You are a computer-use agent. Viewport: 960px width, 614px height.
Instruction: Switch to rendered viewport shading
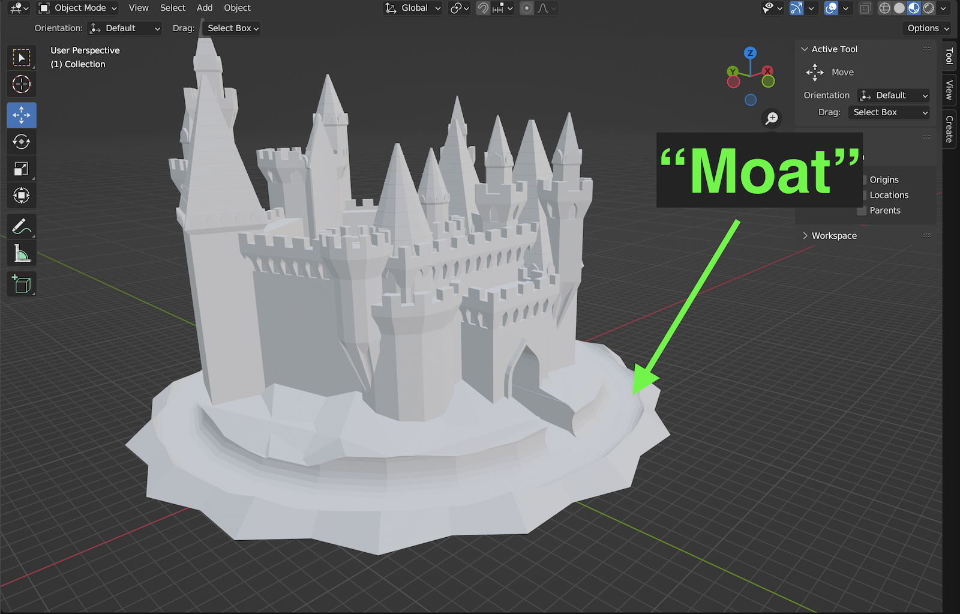(x=929, y=8)
